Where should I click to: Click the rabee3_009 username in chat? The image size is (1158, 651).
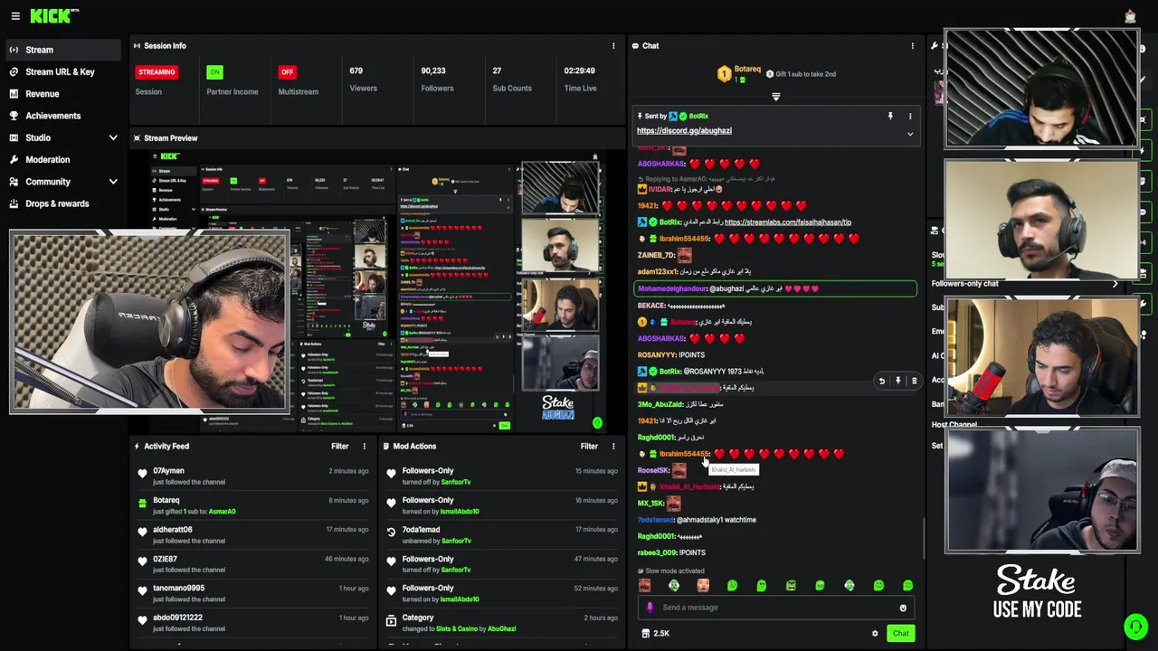click(657, 553)
